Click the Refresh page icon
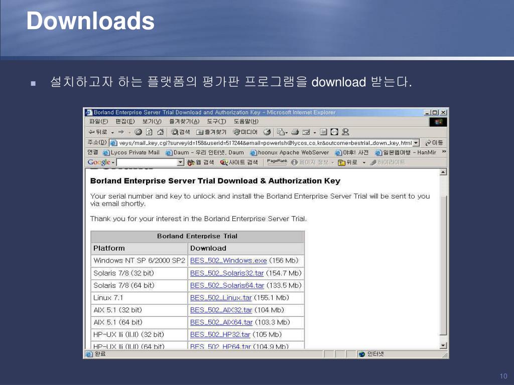 point(149,132)
